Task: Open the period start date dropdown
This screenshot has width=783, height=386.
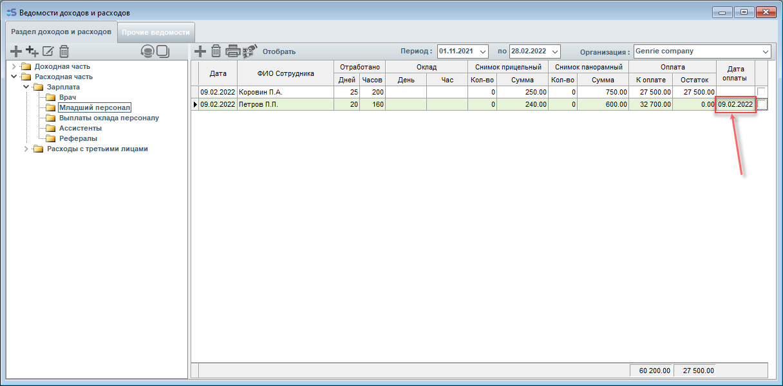Action: coord(483,51)
